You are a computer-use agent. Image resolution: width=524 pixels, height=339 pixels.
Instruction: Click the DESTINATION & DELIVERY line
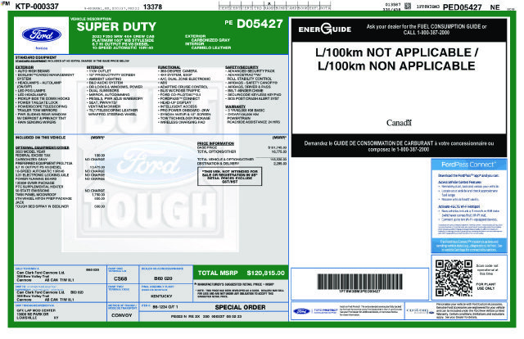point(242,164)
